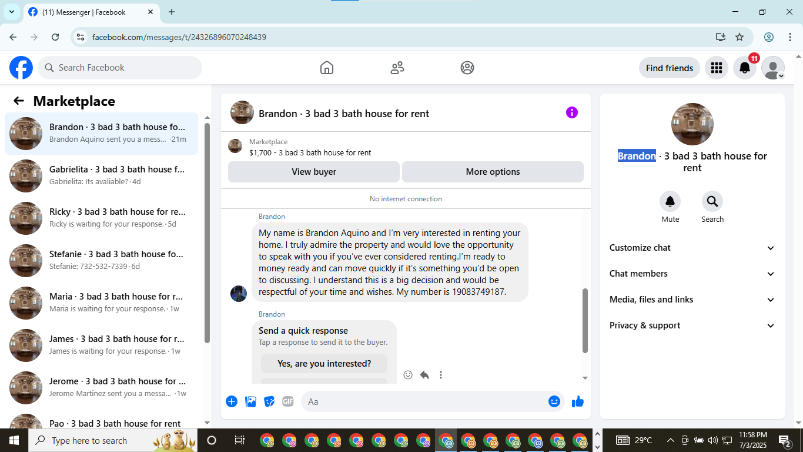803x452 pixels.
Task: Click the browser address bar URL
Action: (x=179, y=37)
